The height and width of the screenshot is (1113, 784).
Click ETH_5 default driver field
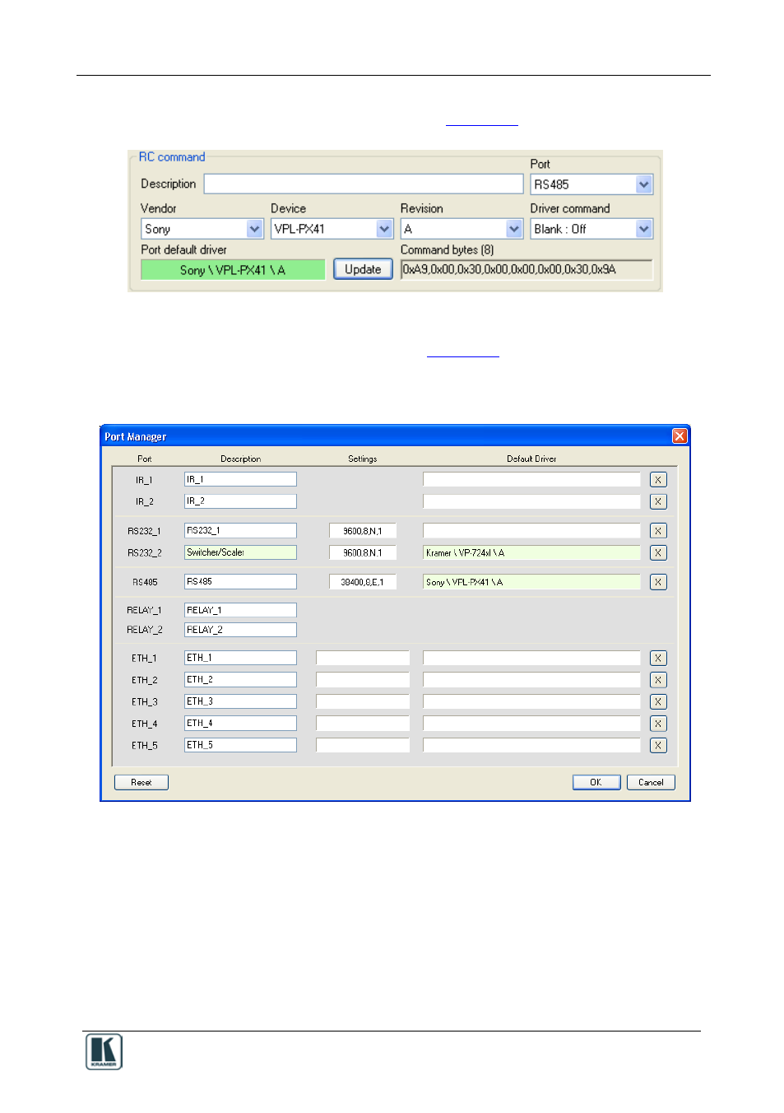pyautogui.click(x=531, y=745)
